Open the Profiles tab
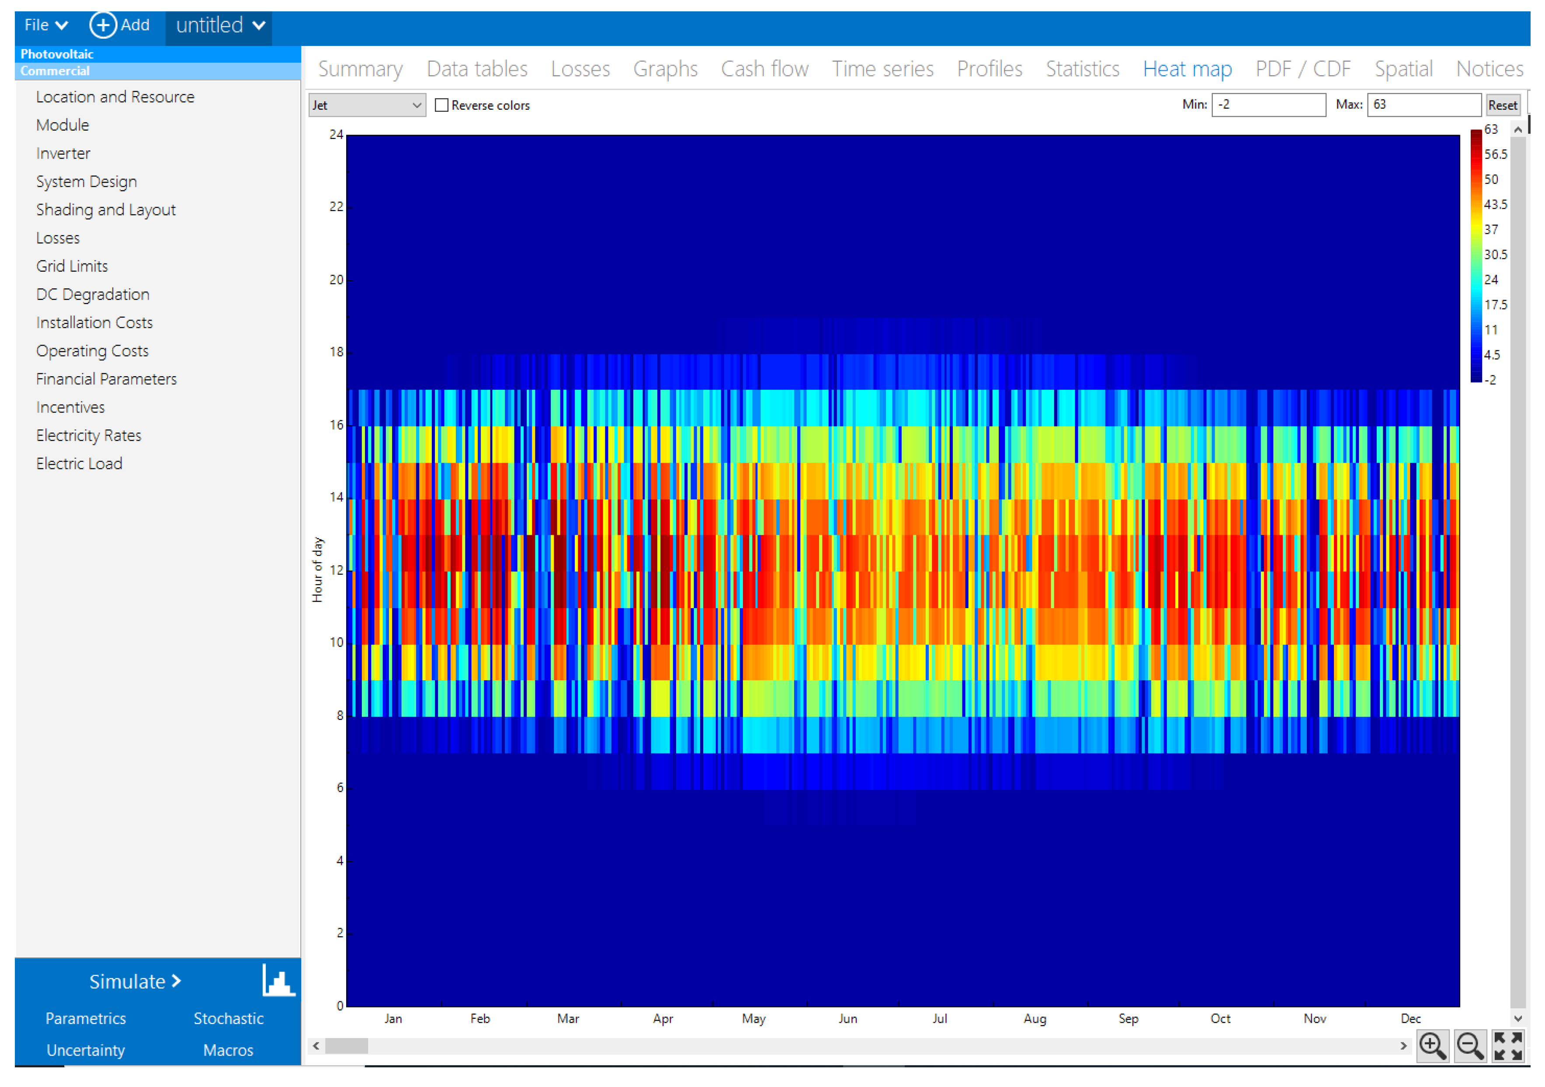Screen dimensions: 1545x1087 click(x=990, y=69)
